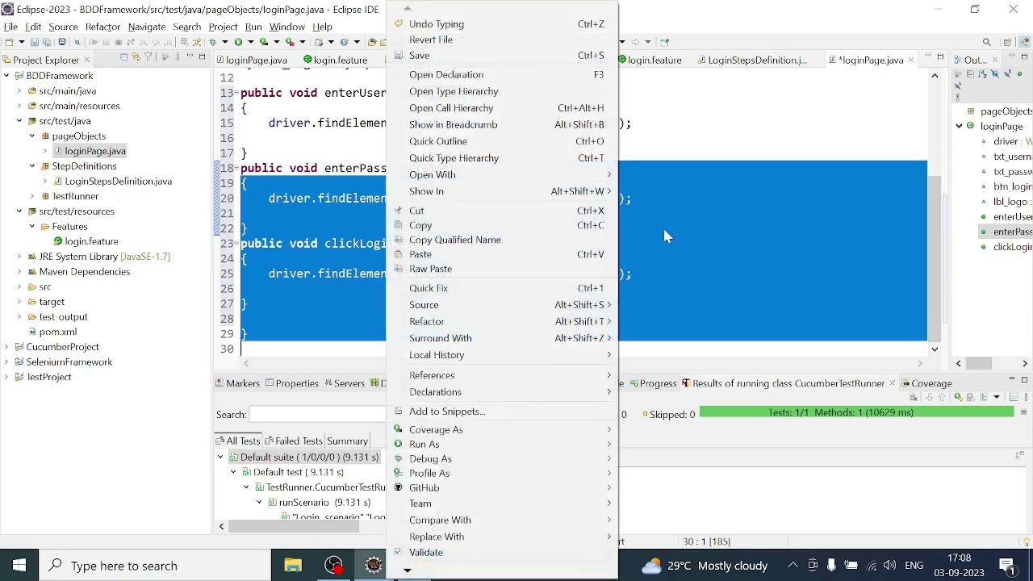Click the green Run button in the toolbar
The image size is (1033, 581).
[x=239, y=42]
